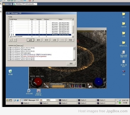Use the purple rejuvenation potion in belt

[80, 86]
